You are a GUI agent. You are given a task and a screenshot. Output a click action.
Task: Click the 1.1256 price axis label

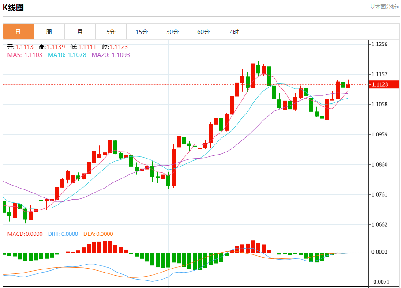[379, 44]
